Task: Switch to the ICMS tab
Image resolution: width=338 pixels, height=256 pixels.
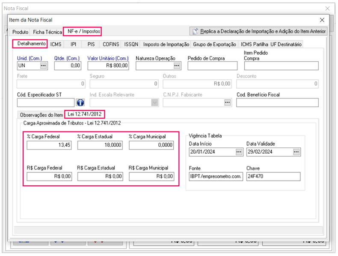Action: click(x=56, y=44)
